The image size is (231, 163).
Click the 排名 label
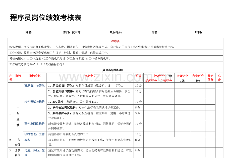pyautogui.click(x=155, y=32)
